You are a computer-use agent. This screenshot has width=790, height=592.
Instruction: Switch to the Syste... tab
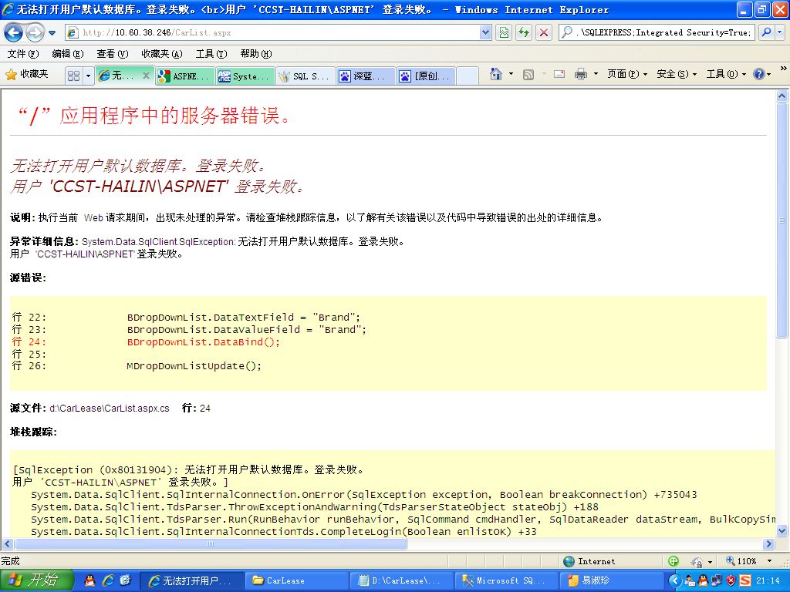pos(245,76)
